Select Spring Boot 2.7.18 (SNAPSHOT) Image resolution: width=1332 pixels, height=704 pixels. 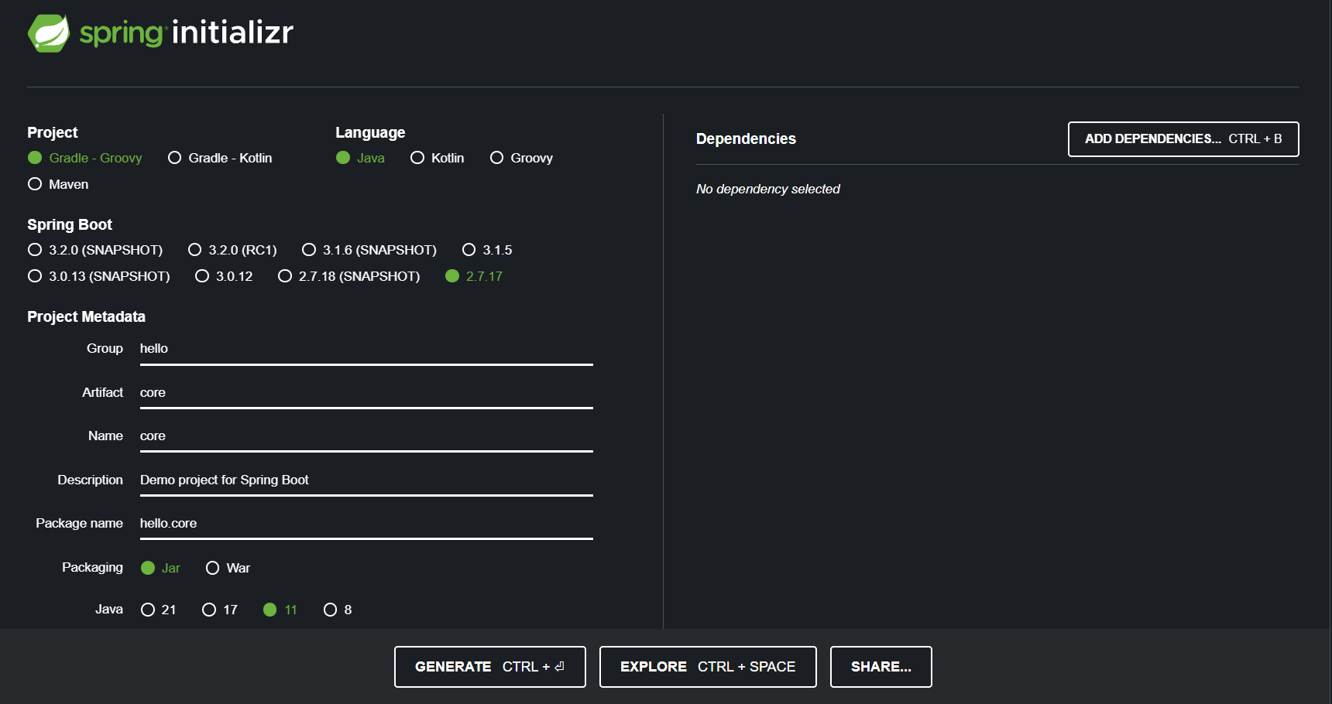pos(349,276)
